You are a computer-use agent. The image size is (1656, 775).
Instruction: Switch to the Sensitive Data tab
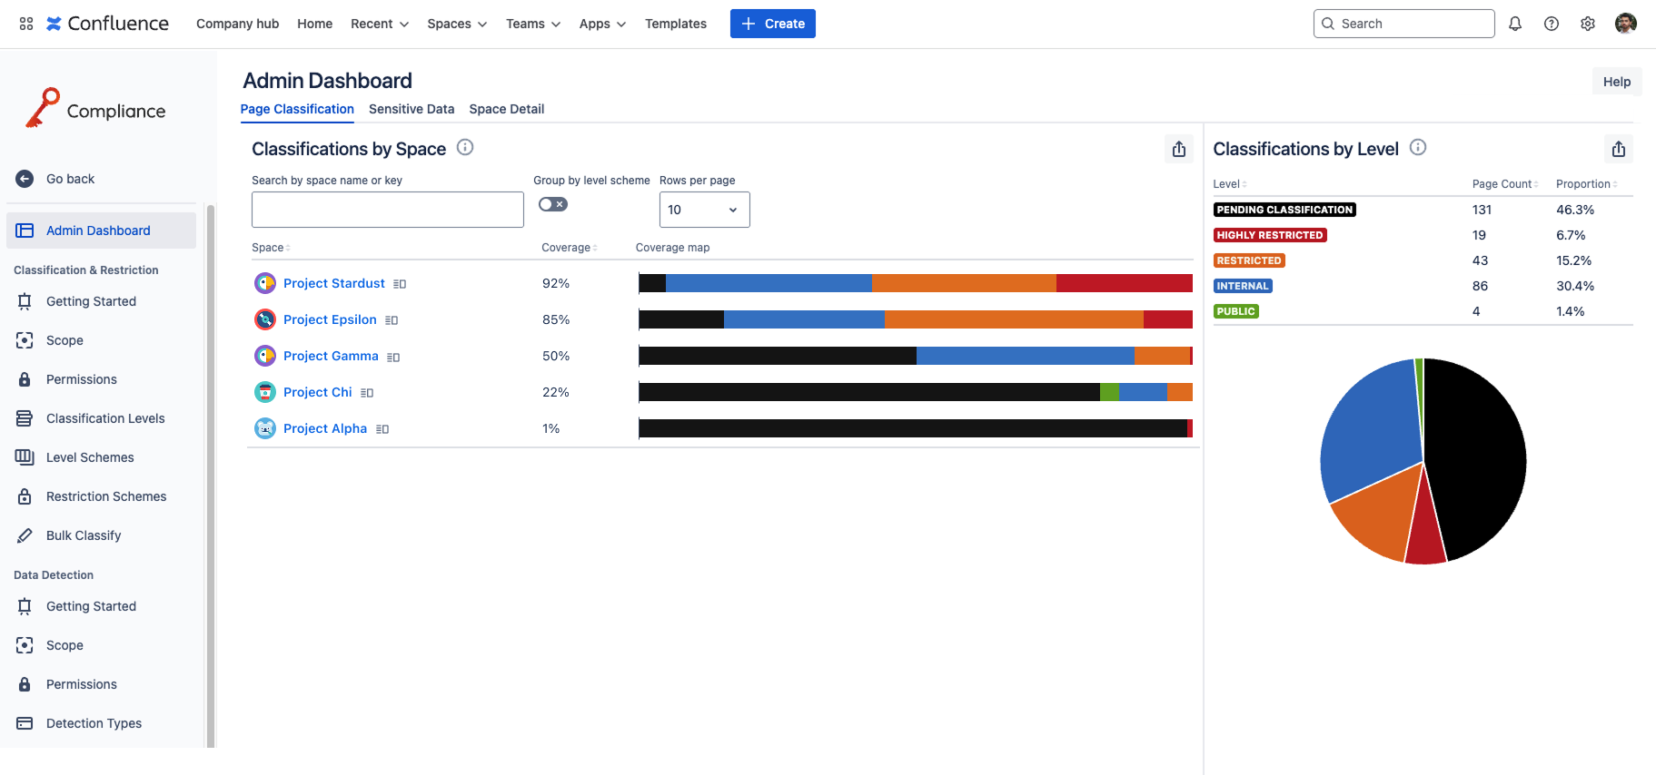(x=411, y=109)
